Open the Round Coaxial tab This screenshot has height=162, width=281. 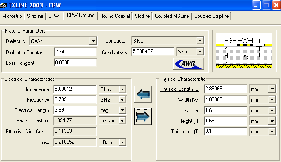point(115,16)
